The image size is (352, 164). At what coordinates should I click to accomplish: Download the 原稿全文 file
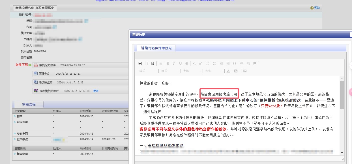point(44,74)
